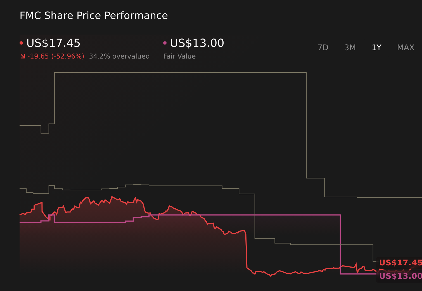Click the 34.2% overvalued label
The width and height of the screenshot is (422, 291).
point(119,56)
